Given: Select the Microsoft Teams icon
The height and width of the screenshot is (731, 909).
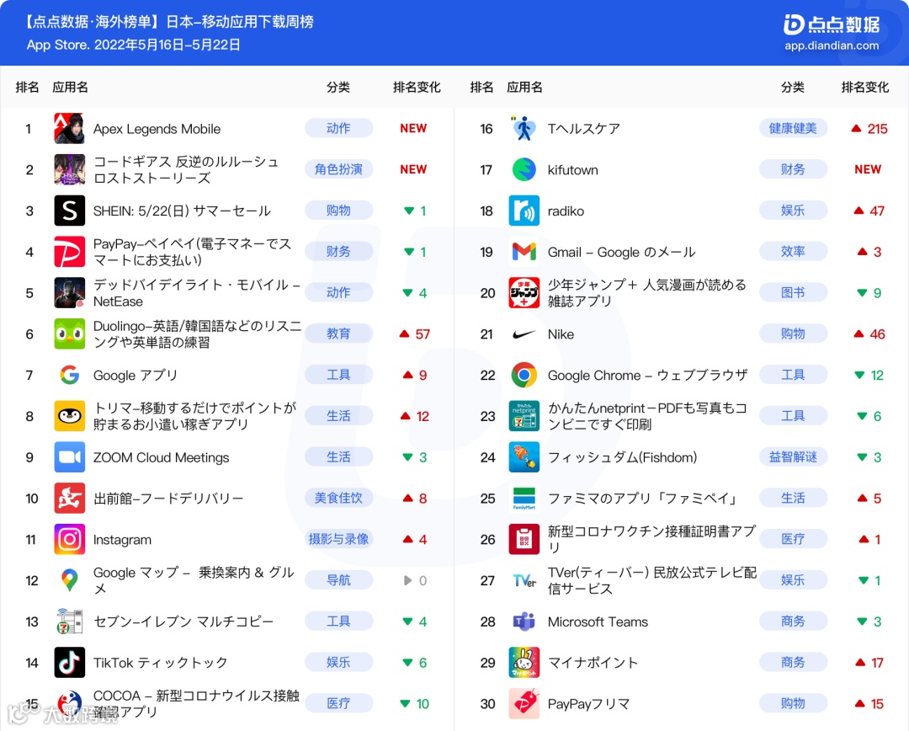Looking at the screenshot, I should 524,622.
